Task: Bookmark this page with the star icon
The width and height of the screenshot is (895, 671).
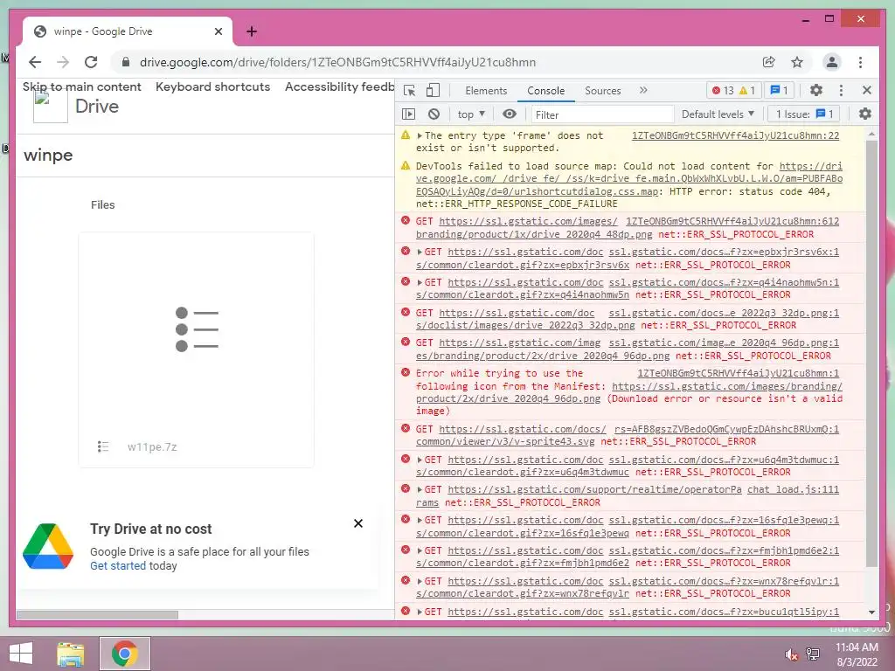Action: 797,62
